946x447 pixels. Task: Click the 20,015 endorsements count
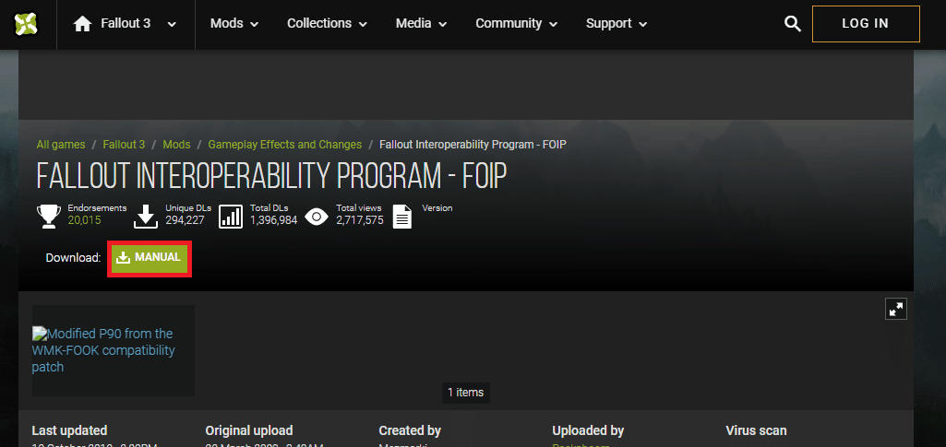pyautogui.click(x=85, y=220)
